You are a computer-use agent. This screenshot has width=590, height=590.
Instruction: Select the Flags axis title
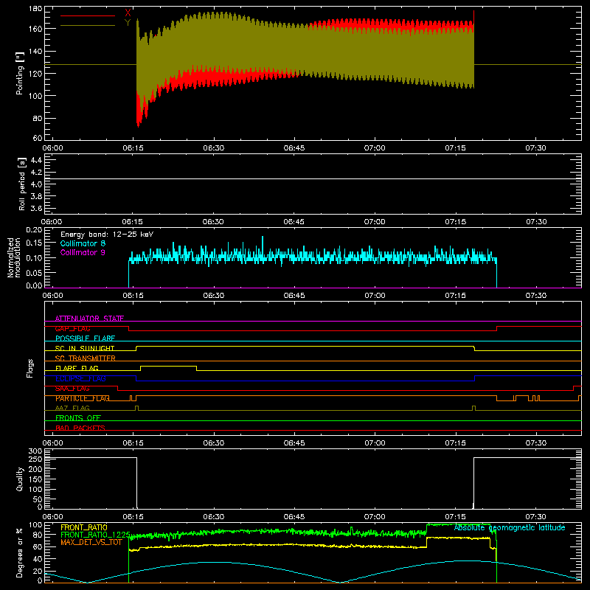coord(29,368)
